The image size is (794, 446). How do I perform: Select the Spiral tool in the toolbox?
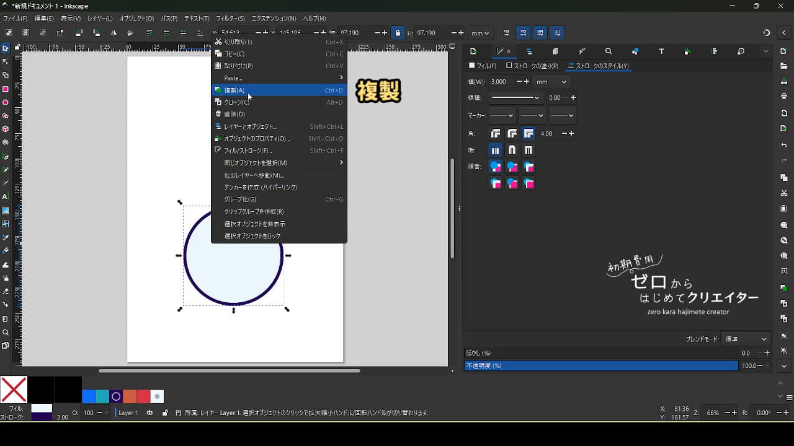point(6,142)
